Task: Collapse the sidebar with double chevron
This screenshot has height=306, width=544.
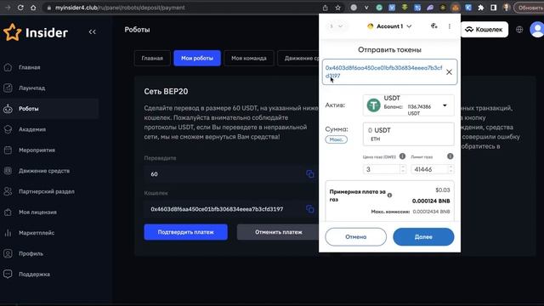Action: click(92, 32)
